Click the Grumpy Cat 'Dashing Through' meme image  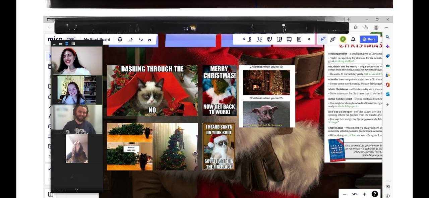point(152,90)
